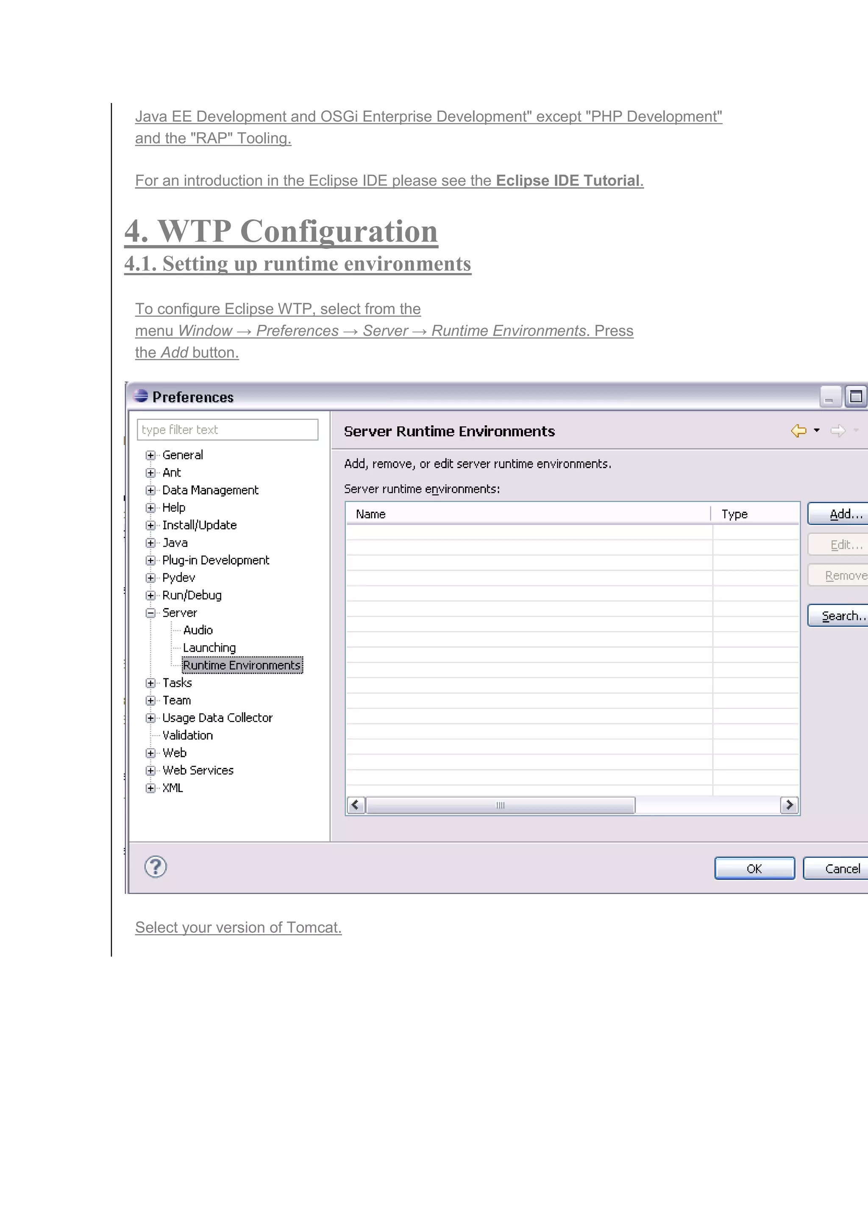Expand the Java preferences node
868x1228 pixels.
tap(150, 543)
